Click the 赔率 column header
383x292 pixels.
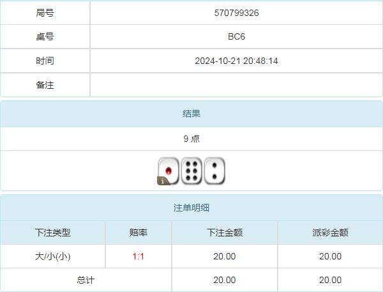pyautogui.click(x=139, y=233)
